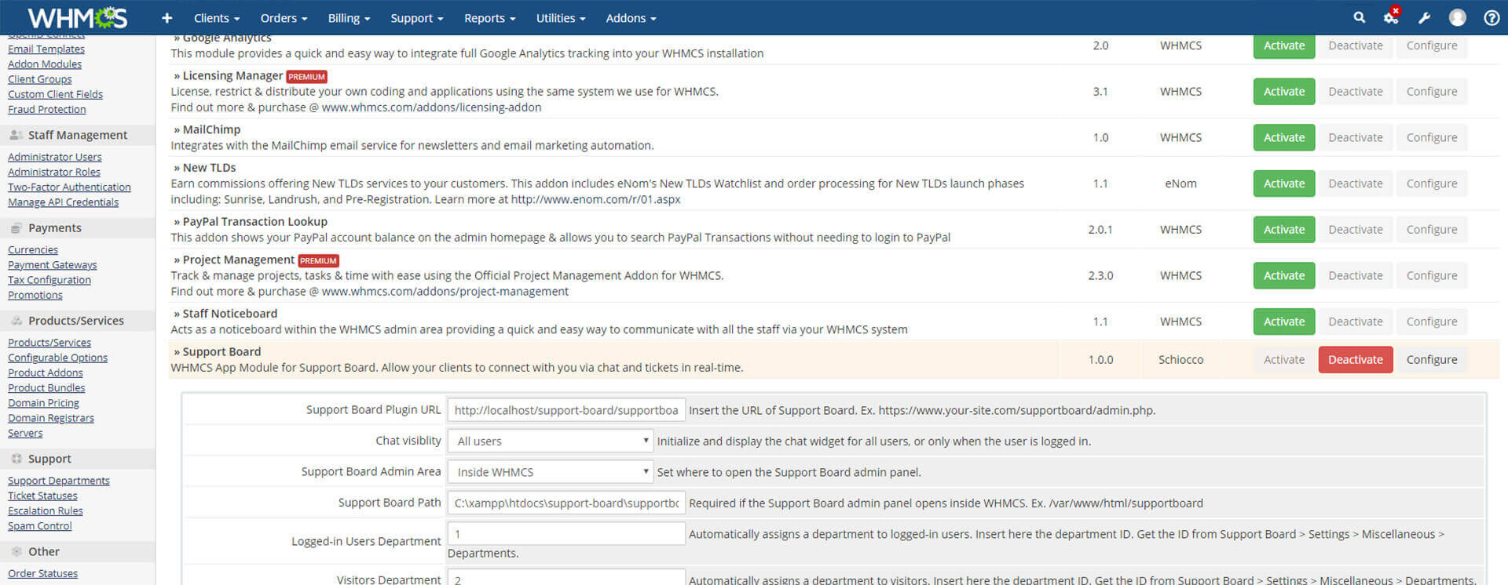Click Configure for Support Board

click(1431, 360)
